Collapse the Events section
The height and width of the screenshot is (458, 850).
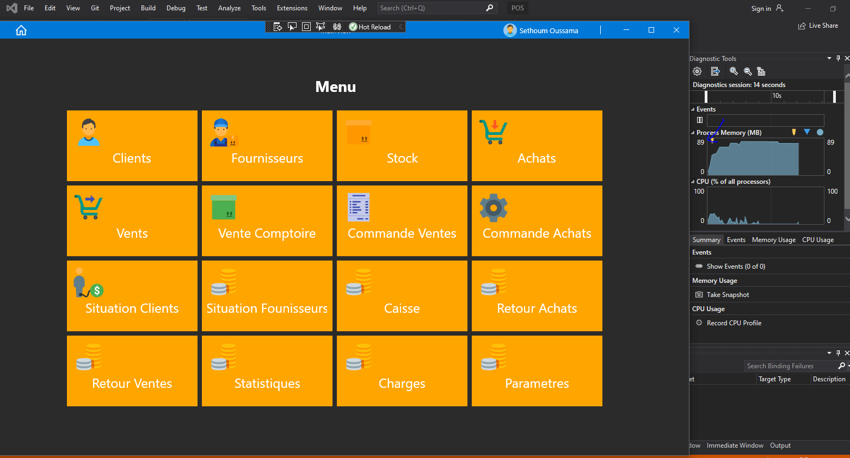pos(692,109)
